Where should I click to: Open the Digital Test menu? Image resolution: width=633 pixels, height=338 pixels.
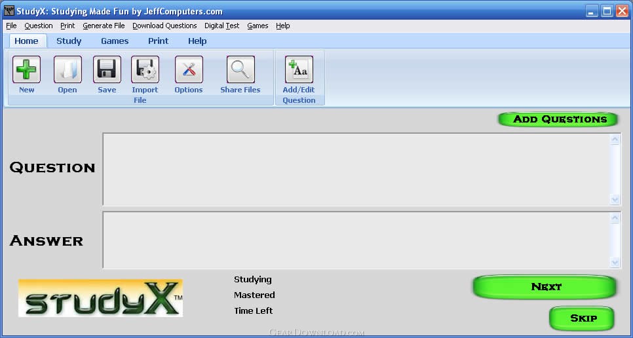pyautogui.click(x=221, y=26)
